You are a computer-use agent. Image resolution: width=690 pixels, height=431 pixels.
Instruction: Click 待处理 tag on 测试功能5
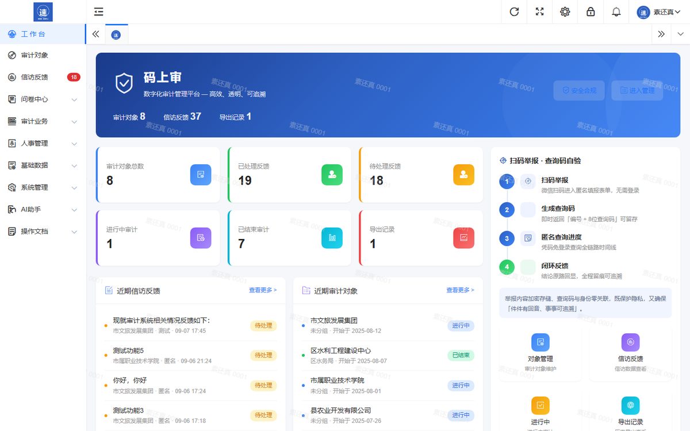(x=263, y=355)
